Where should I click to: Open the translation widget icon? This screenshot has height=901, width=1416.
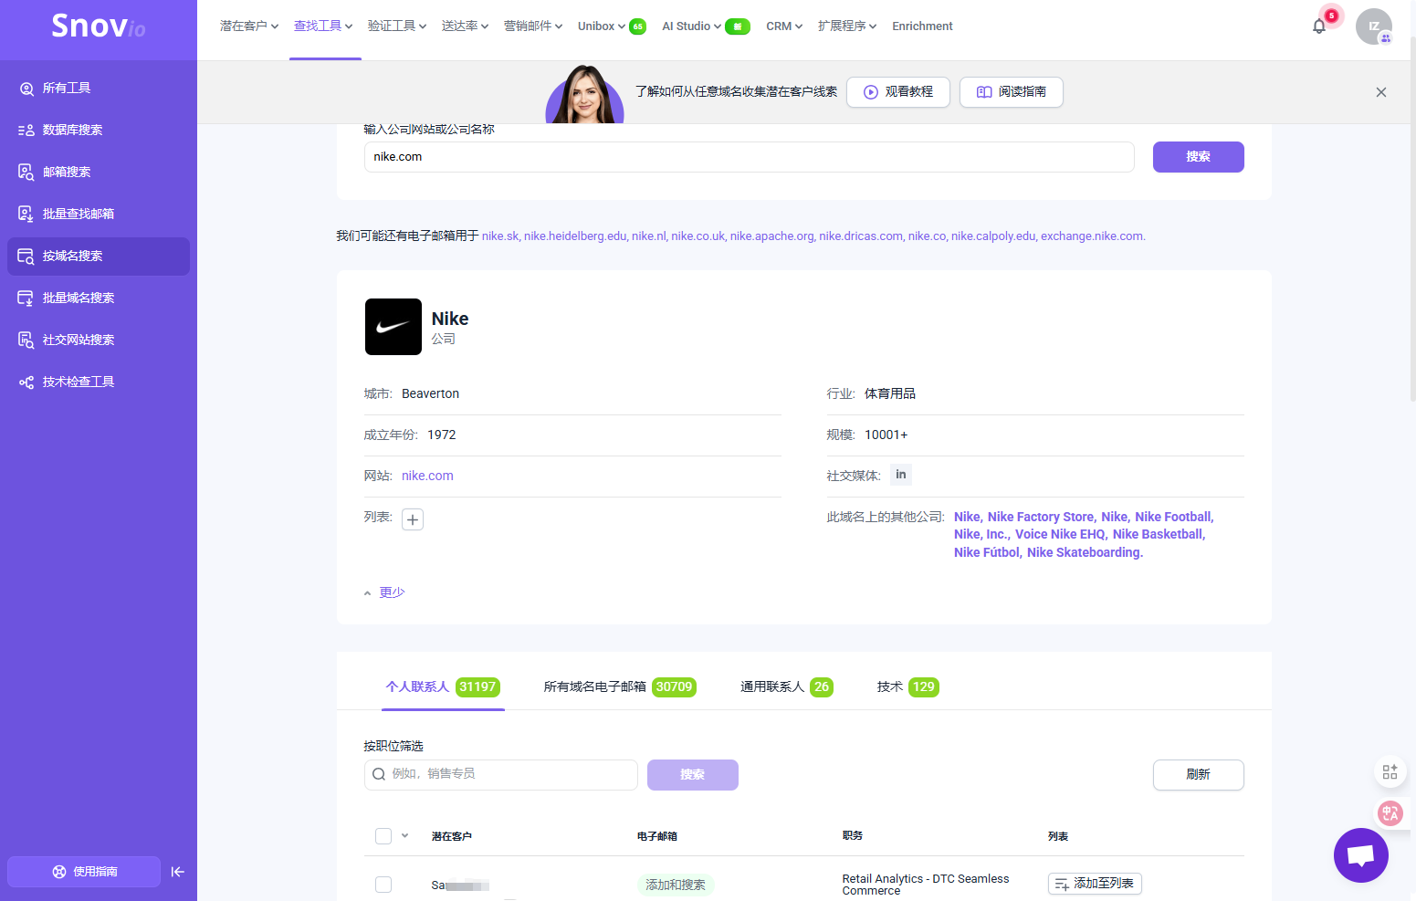[1390, 812]
